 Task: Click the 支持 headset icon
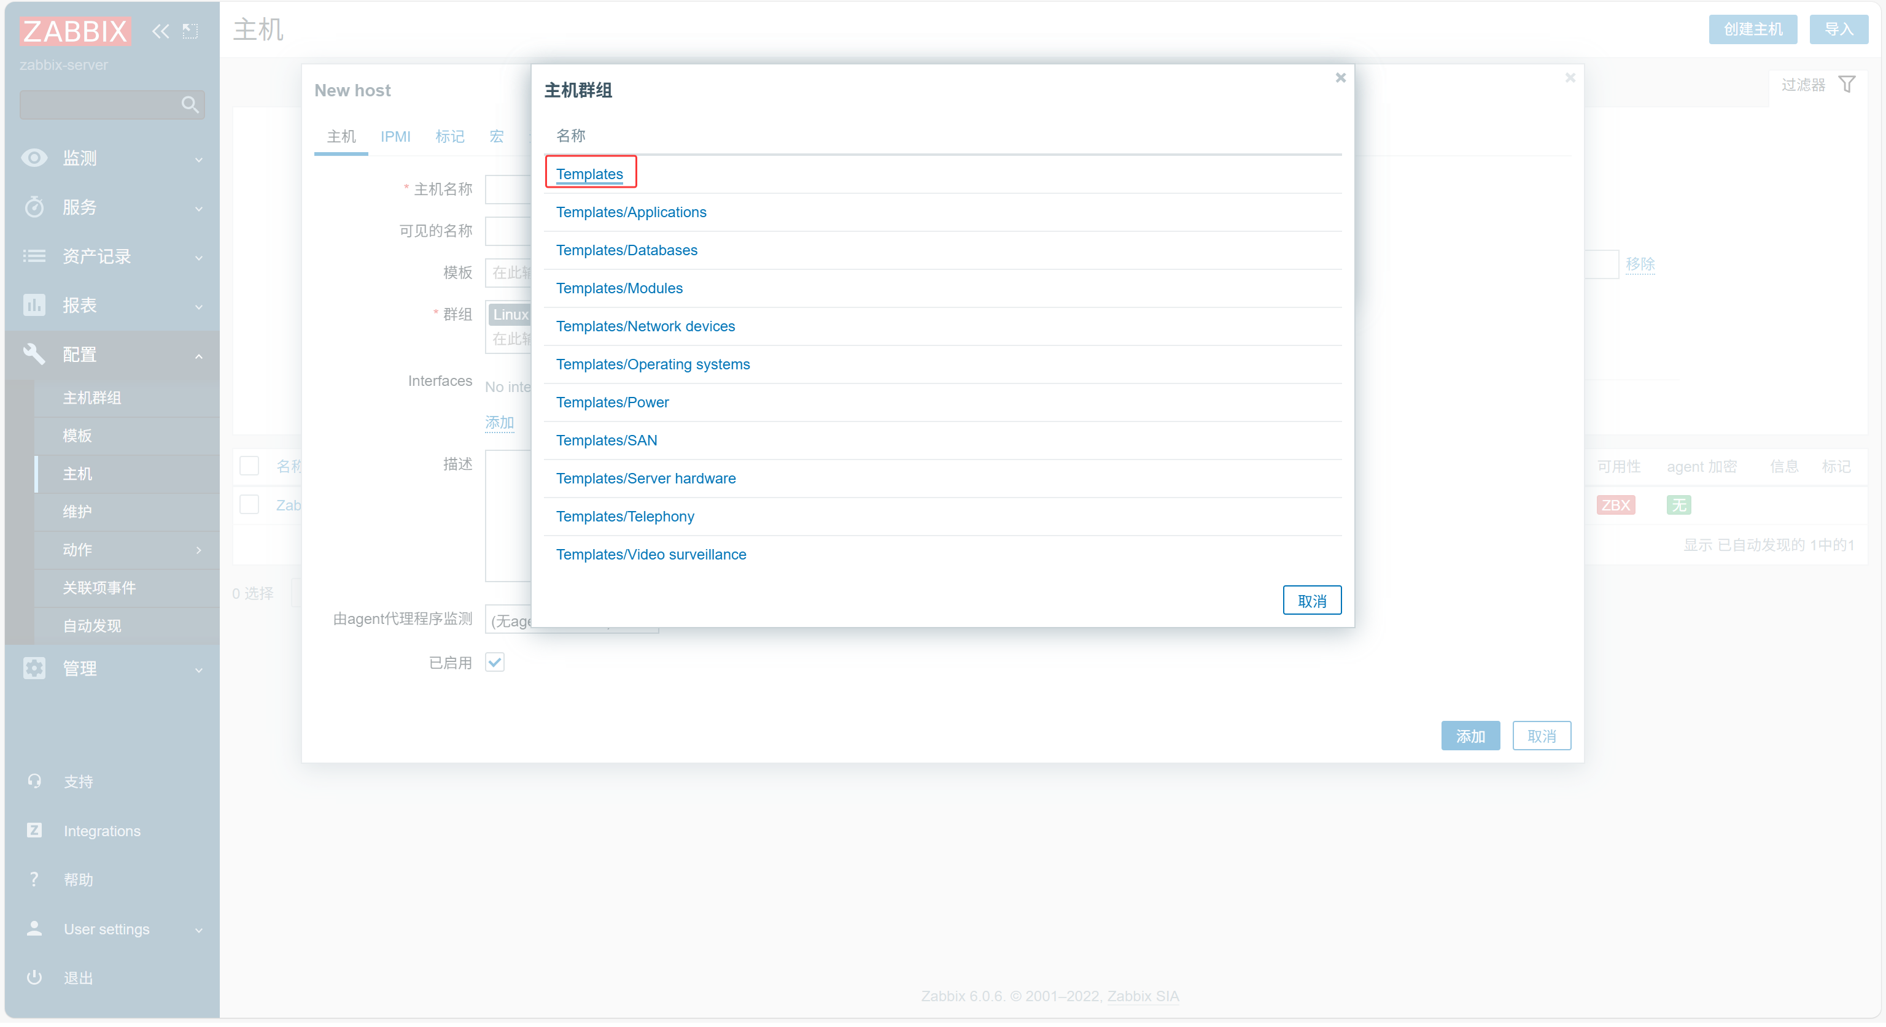tap(34, 781)
